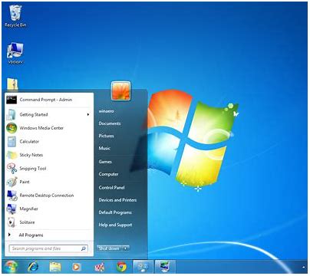Select the 'Sticky Notes' label

tap(31, 155)
